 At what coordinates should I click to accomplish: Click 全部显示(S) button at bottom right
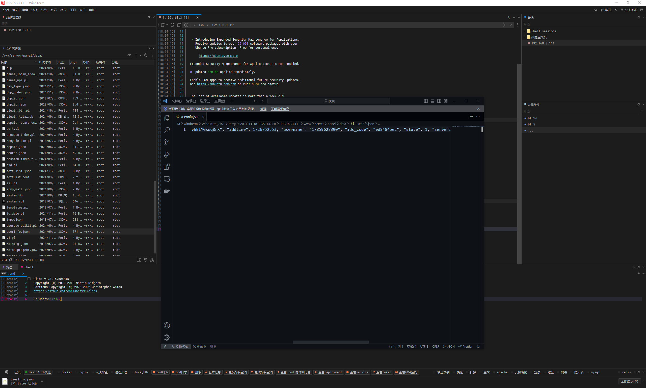click(x=630, y=381)
